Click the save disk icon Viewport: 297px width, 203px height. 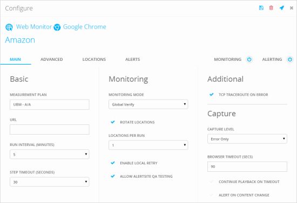point(261,8)
